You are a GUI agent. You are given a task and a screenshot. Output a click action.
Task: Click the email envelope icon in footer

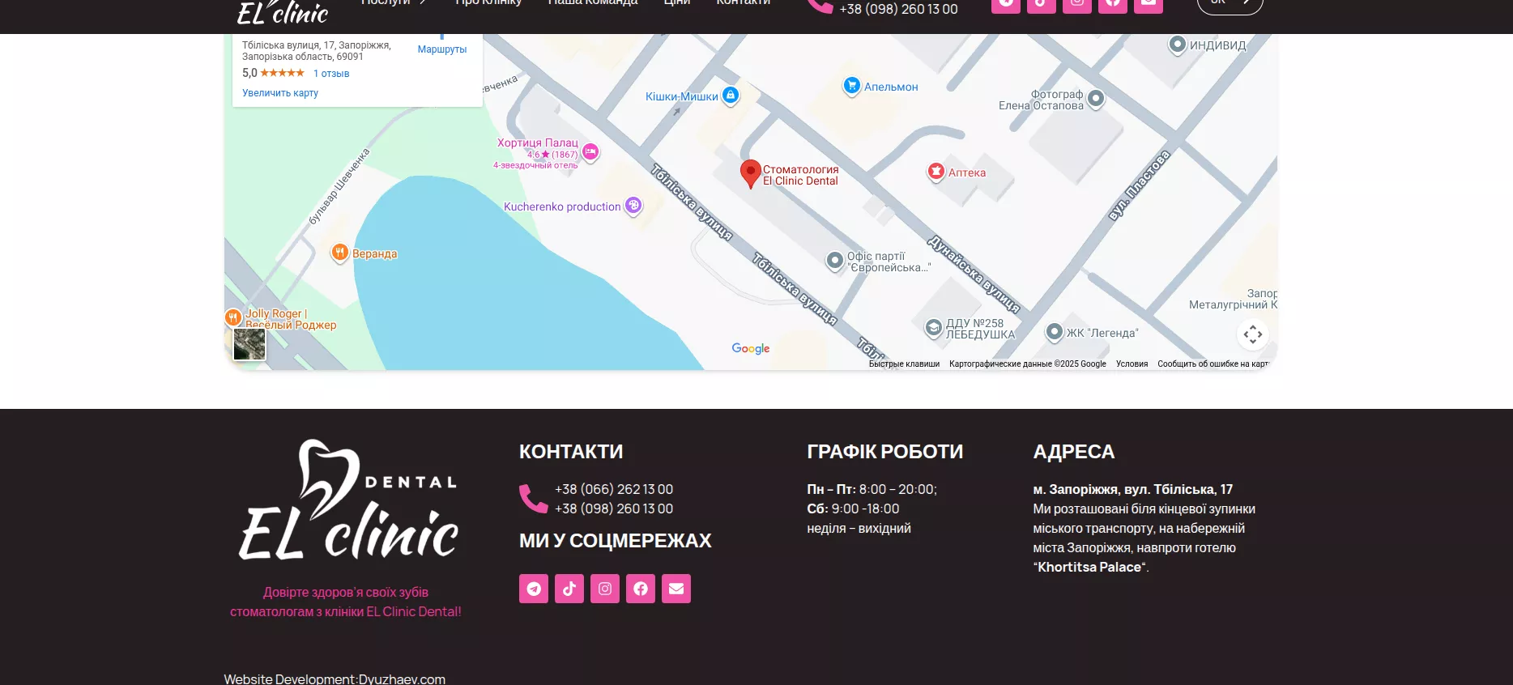676,589
